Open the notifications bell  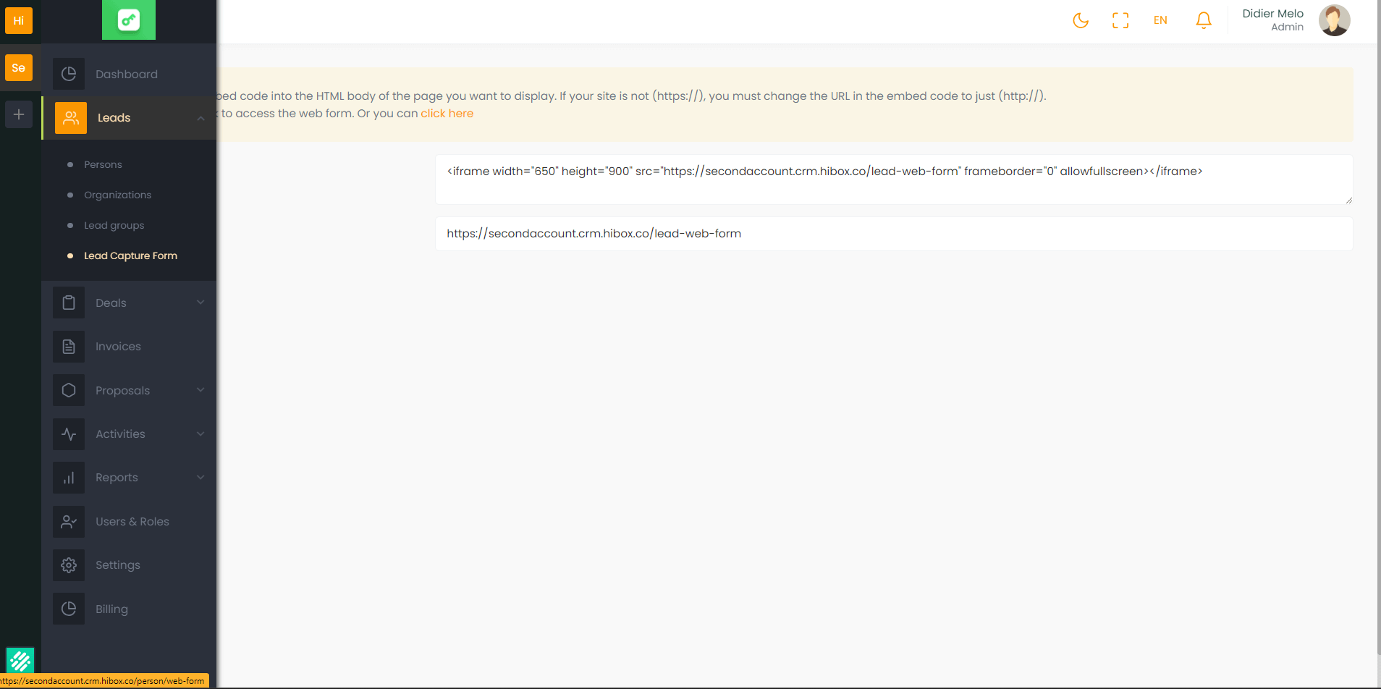coord(1203,20)
